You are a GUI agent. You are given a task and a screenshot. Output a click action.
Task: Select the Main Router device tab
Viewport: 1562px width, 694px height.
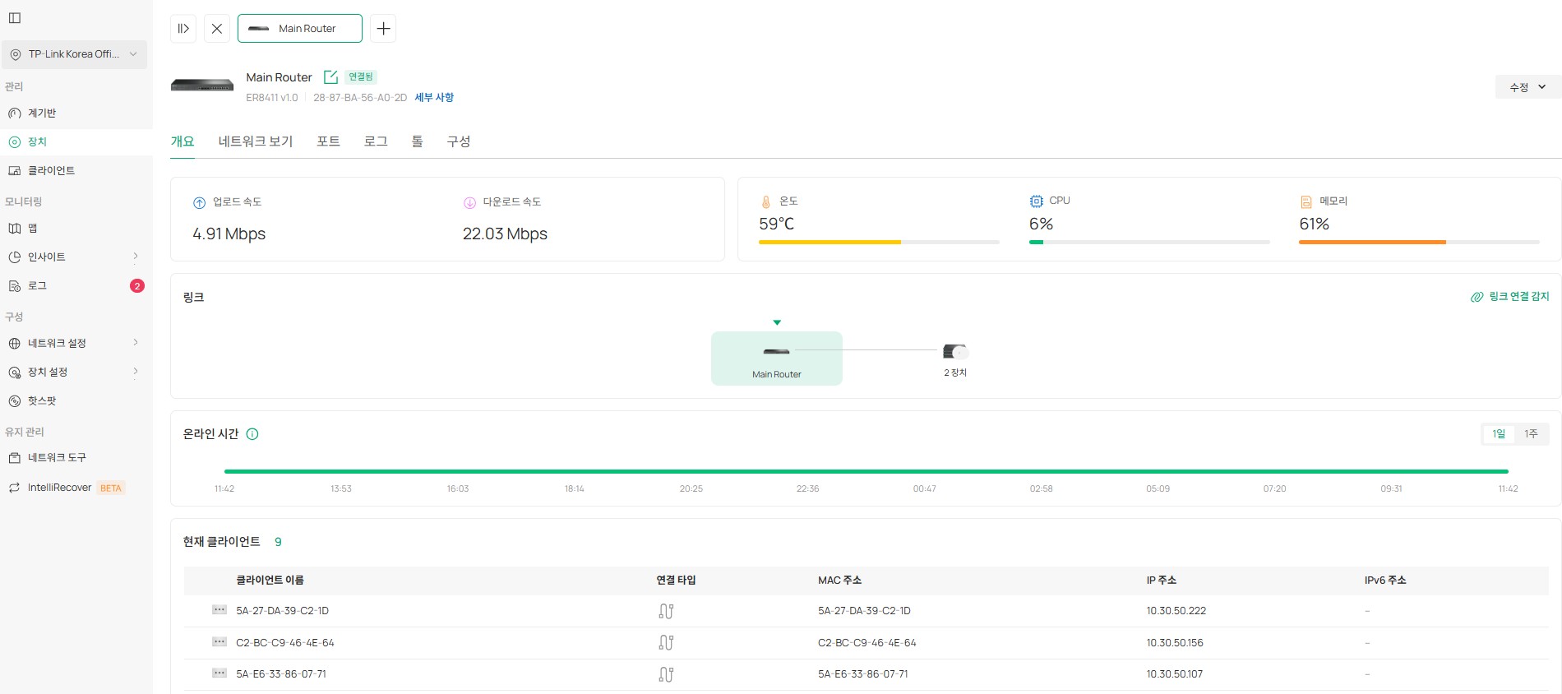click(300, 28)
